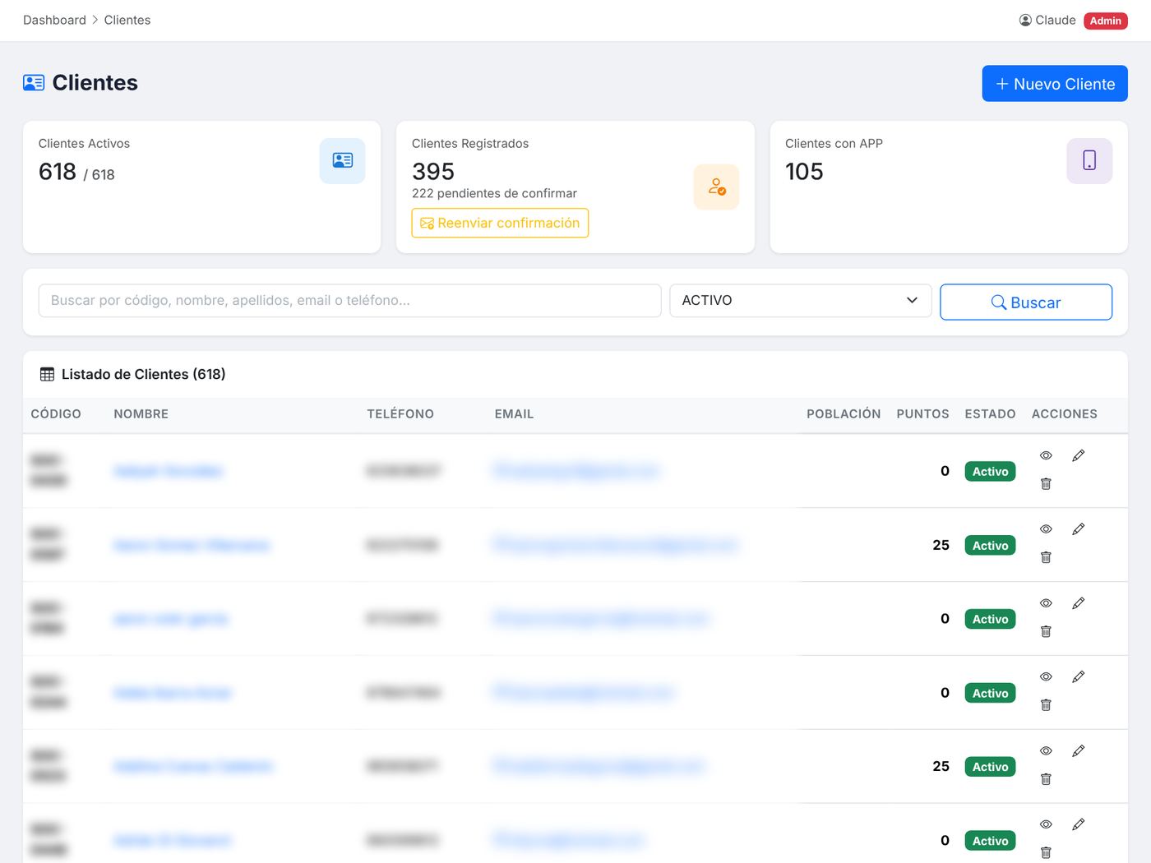Delete the second listed client using the trash icon
Image resolution: width=1151 pixels, height=863 pixels.
1046,557
